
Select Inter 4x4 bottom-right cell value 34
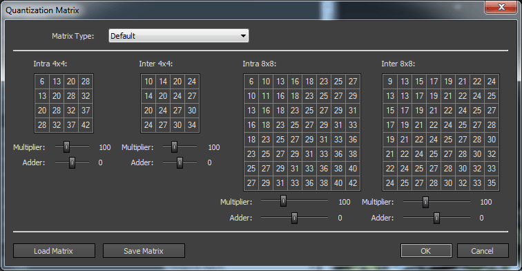click(x=192, y=125)
